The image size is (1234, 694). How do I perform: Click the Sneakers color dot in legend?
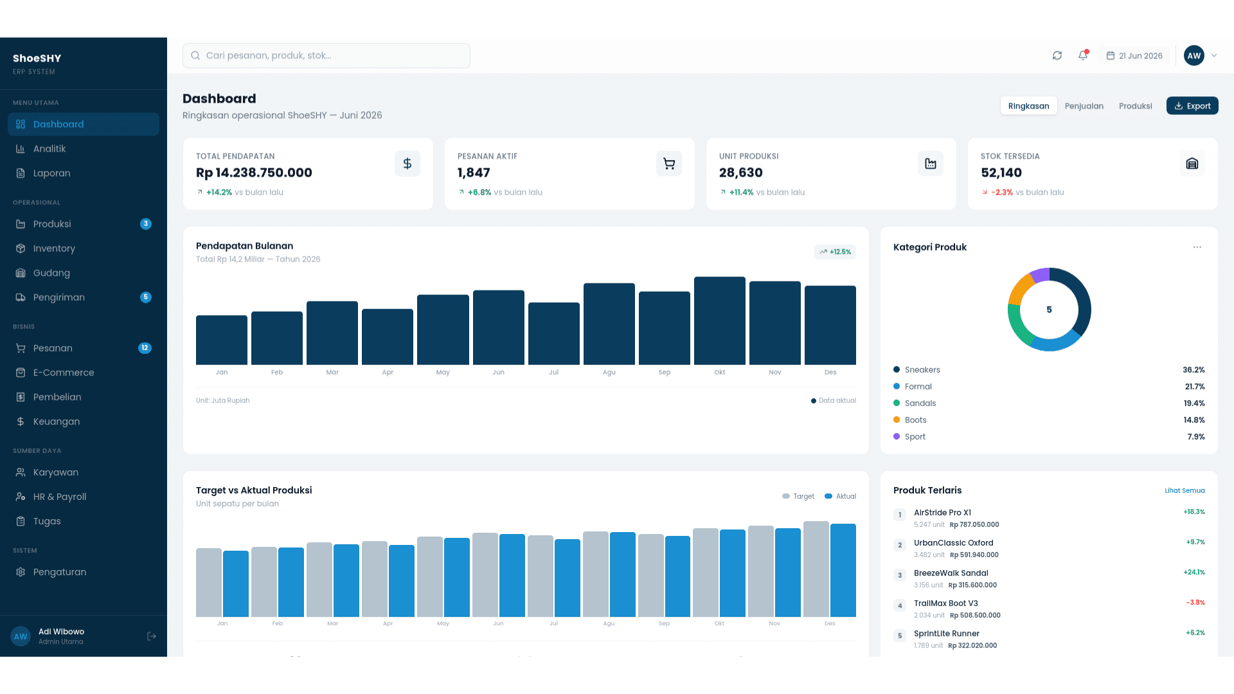tap(897, 369)
